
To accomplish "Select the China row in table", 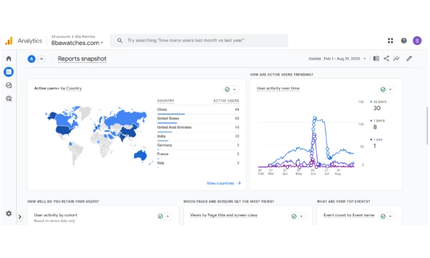I will click(x=198, y=110).
